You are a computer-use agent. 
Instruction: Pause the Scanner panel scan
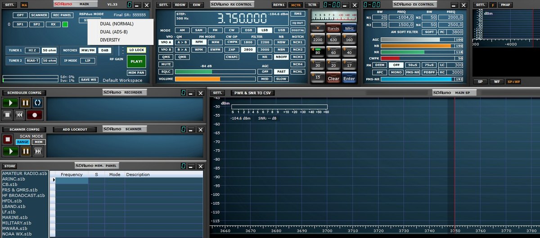(25, 151)
